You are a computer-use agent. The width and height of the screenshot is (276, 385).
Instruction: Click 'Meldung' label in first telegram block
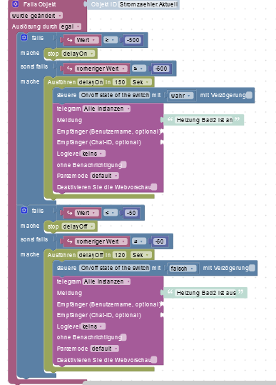click(x=69, y=120)
